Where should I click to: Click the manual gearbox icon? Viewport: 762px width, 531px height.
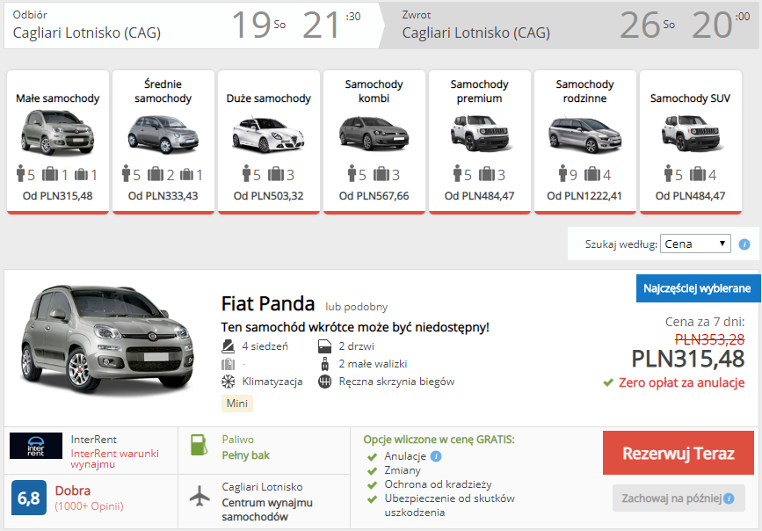324,382
